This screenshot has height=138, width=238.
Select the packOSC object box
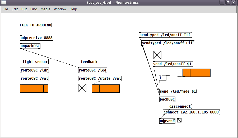tap(167, 99)
